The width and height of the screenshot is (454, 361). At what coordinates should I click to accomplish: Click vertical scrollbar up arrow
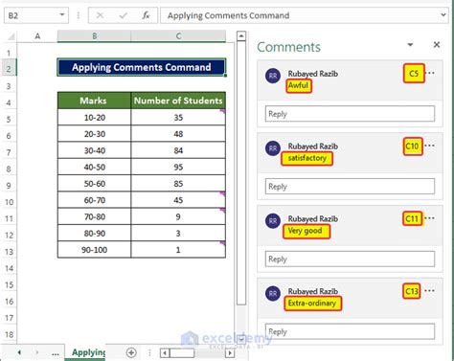point(241,35)
